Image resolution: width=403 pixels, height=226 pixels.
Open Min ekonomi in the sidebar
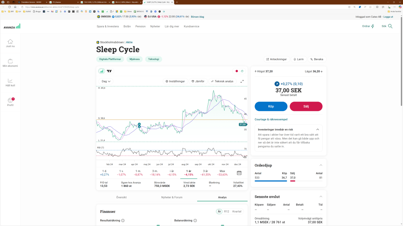(x=10, y=61)
